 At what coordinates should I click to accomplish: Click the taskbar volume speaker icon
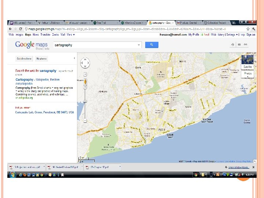pos(243,175)
